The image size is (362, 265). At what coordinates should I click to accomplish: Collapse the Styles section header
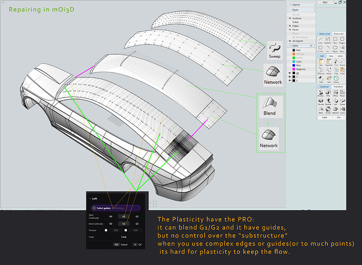[301, 46]
